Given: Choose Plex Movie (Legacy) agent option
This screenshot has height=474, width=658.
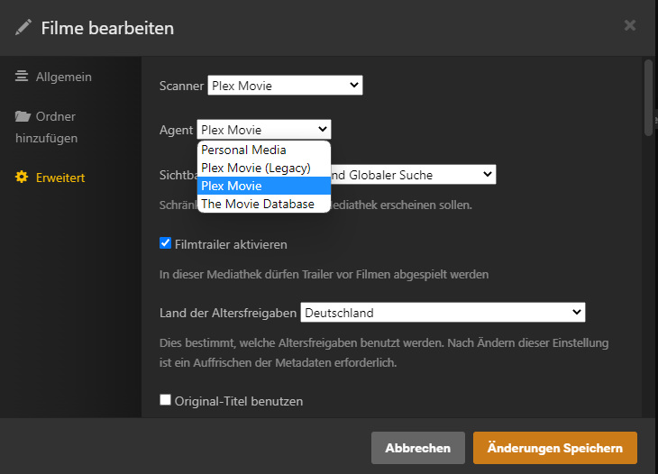Looking at the screenshot, I should [264, 168].
